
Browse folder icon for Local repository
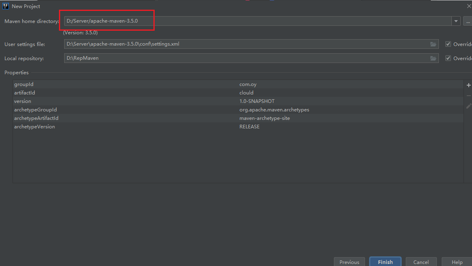(433, 59)
